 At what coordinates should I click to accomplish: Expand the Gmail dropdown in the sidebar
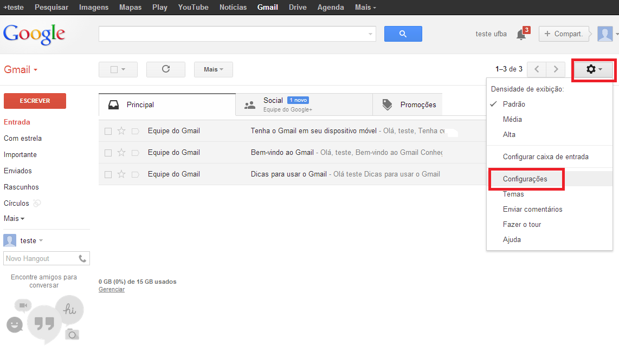point(21,69)
